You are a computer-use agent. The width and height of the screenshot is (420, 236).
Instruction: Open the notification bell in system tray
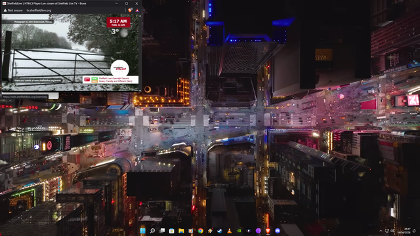pos(414,231)
